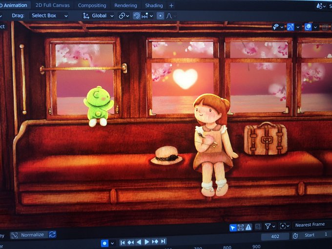Play the animation in reverse

139,242
